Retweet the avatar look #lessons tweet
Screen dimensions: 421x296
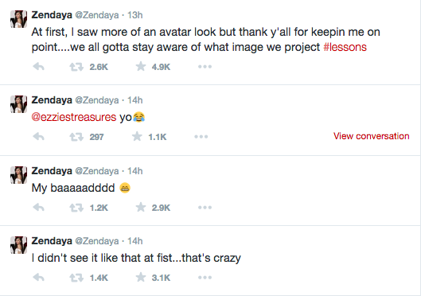point(76,67)
